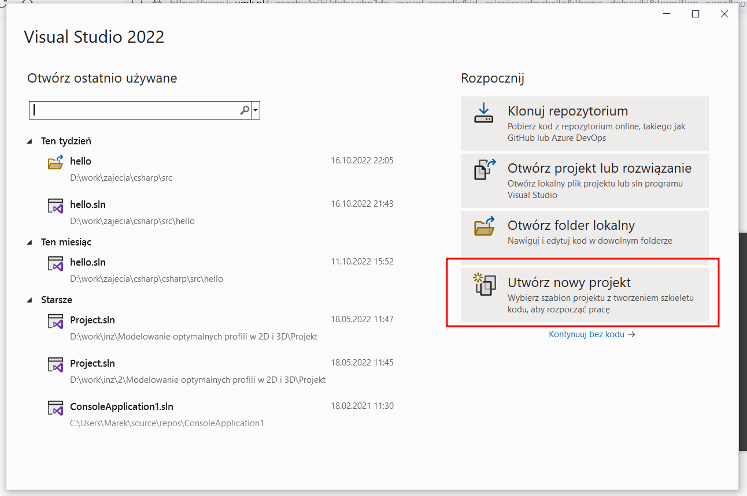Click the Klonuj repozytorium download icon
This screenshot has width=747, height=496.
483,113
